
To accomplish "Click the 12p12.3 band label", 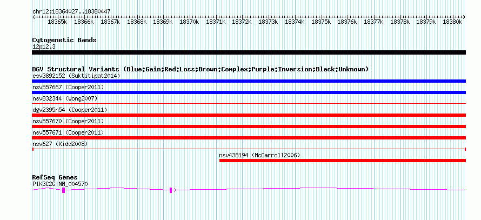I will pyautogui.click(x=44, y=47).
